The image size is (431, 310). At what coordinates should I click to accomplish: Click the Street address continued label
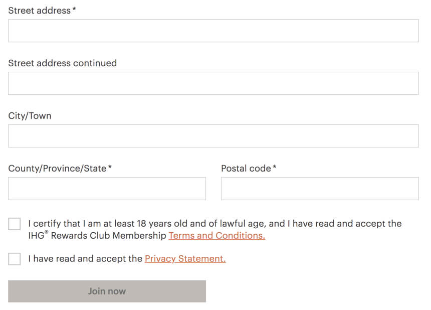pyautogui.click(x=63, y=63)
